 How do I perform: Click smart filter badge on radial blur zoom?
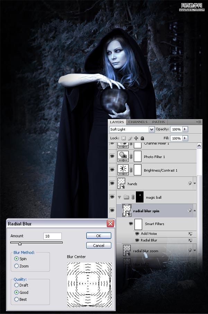(190, 250)
